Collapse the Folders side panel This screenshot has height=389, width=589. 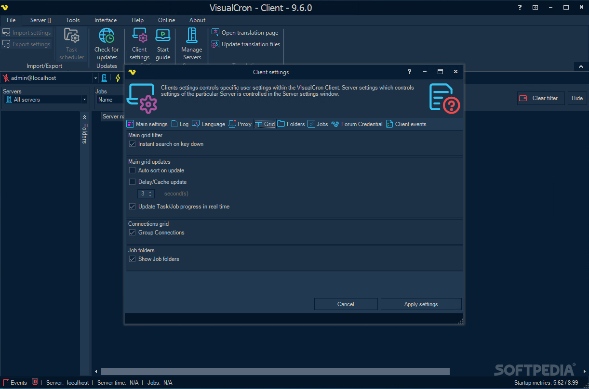pyautogui.click(x=84, y=117)
